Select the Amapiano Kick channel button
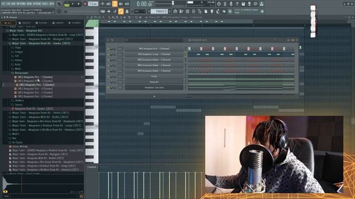The width and height of the screenshot is (355, 199). click(154, 49)
